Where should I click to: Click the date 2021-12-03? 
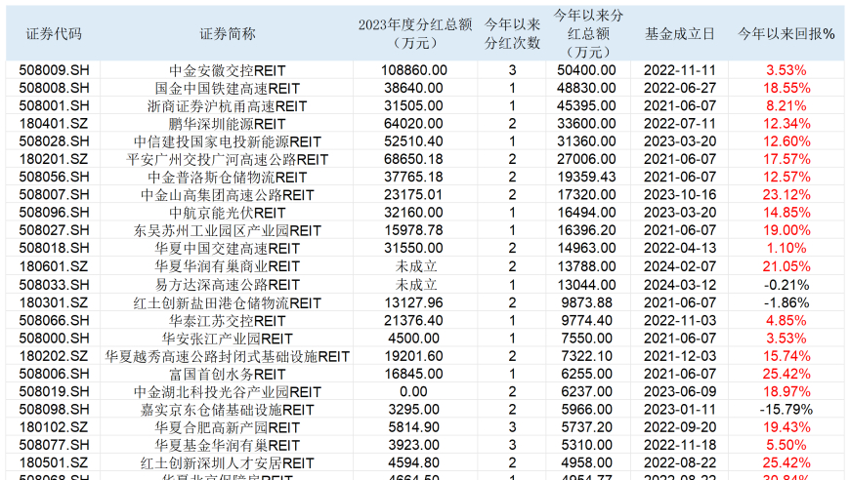coord(680,356)
